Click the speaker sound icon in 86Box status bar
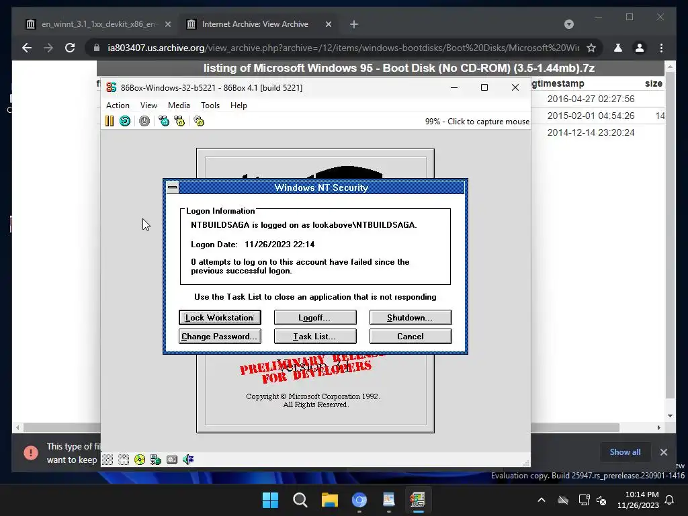 coord(188,460)
